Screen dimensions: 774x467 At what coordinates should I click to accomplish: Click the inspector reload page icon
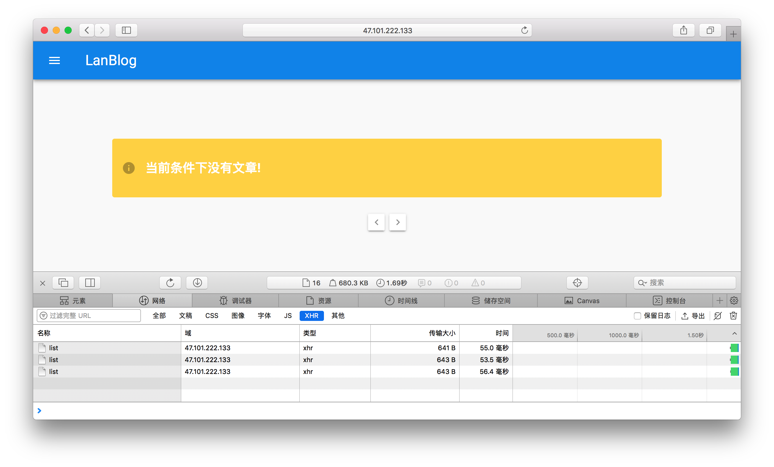170,282
